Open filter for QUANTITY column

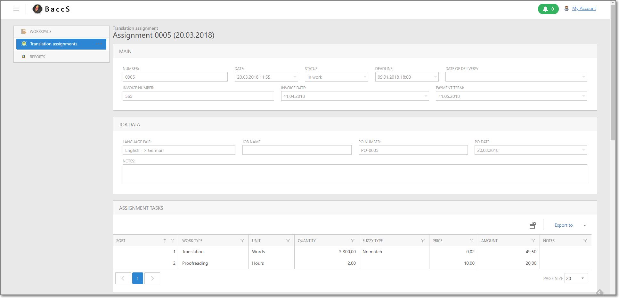353,240
